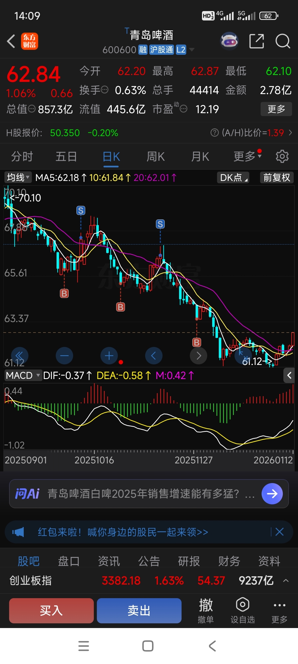Tap 设自选 to add to watchlist
Viewport: 298px width, 664px height.
(243, 611)
